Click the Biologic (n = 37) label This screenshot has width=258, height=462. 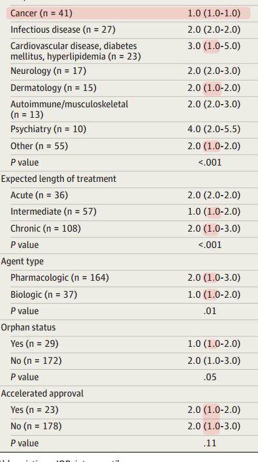(x=44, y=294)
